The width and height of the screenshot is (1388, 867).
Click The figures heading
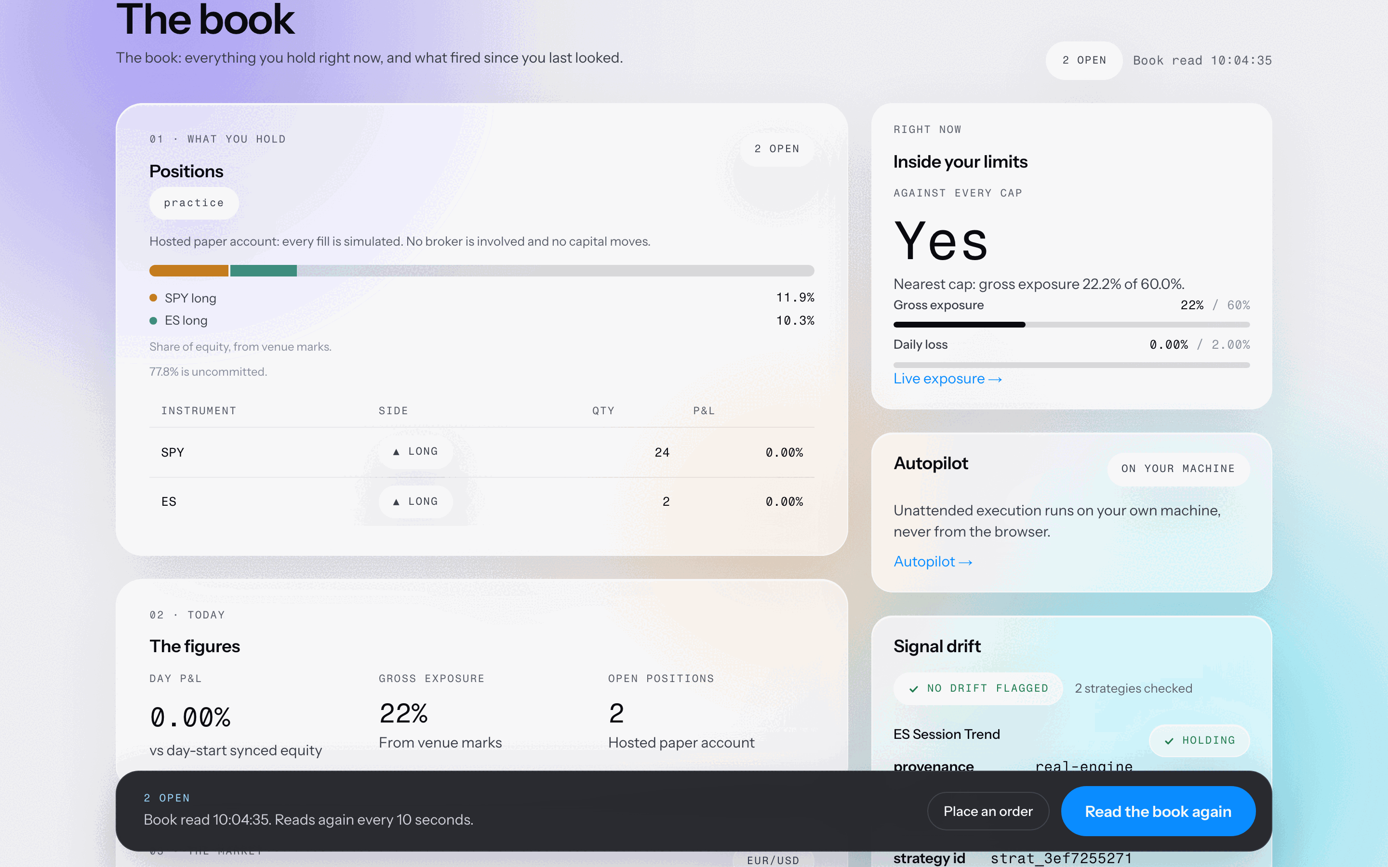point(194,646)
